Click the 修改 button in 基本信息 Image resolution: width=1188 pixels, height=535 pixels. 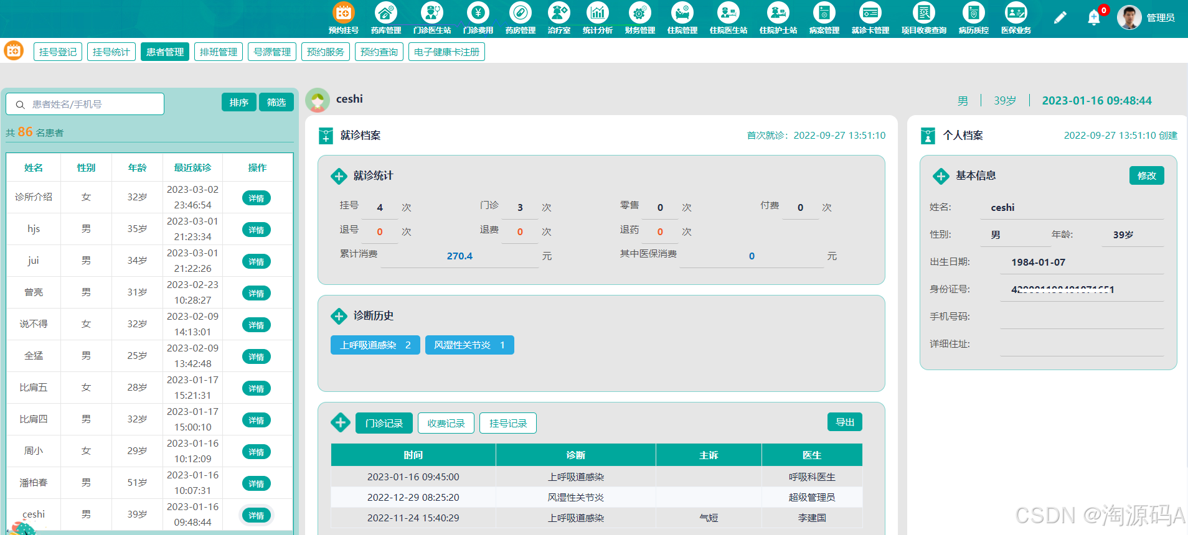coord(1147,175)
